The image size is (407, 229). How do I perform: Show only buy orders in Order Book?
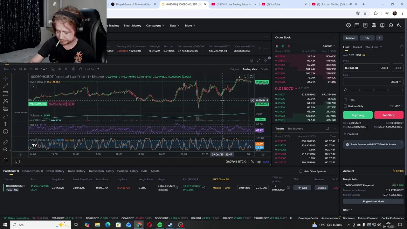coord(283,46)
